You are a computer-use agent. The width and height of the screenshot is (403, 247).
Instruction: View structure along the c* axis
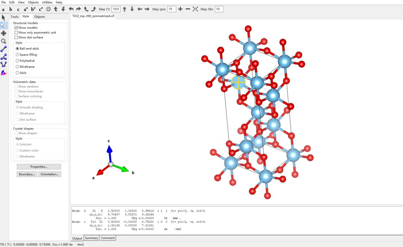point(41,9)
